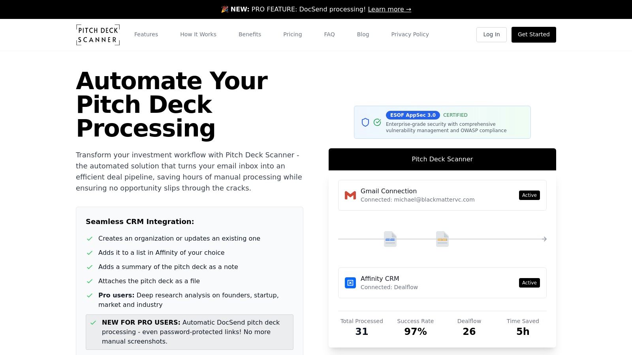Click the checkmark beside 'Creates an organization'
Viewport: 632px width, 355px height.
point(90,239)
